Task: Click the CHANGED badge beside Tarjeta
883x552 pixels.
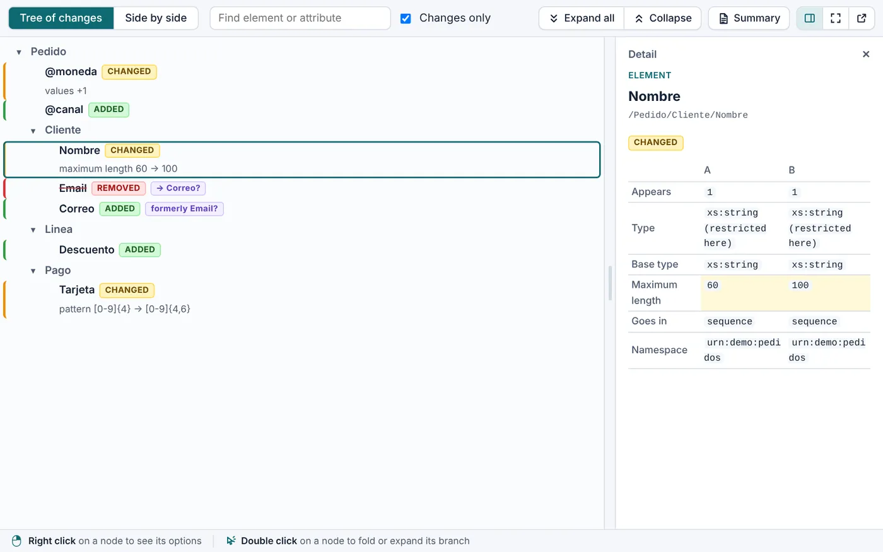Action: pyautogui.click(x=127, y=290)
